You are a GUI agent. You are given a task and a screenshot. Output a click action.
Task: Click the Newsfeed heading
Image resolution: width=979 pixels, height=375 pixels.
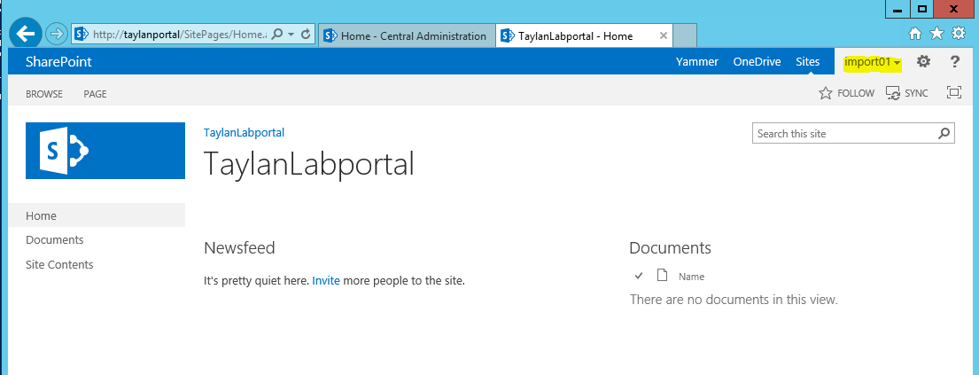click(x=239, y=247)
